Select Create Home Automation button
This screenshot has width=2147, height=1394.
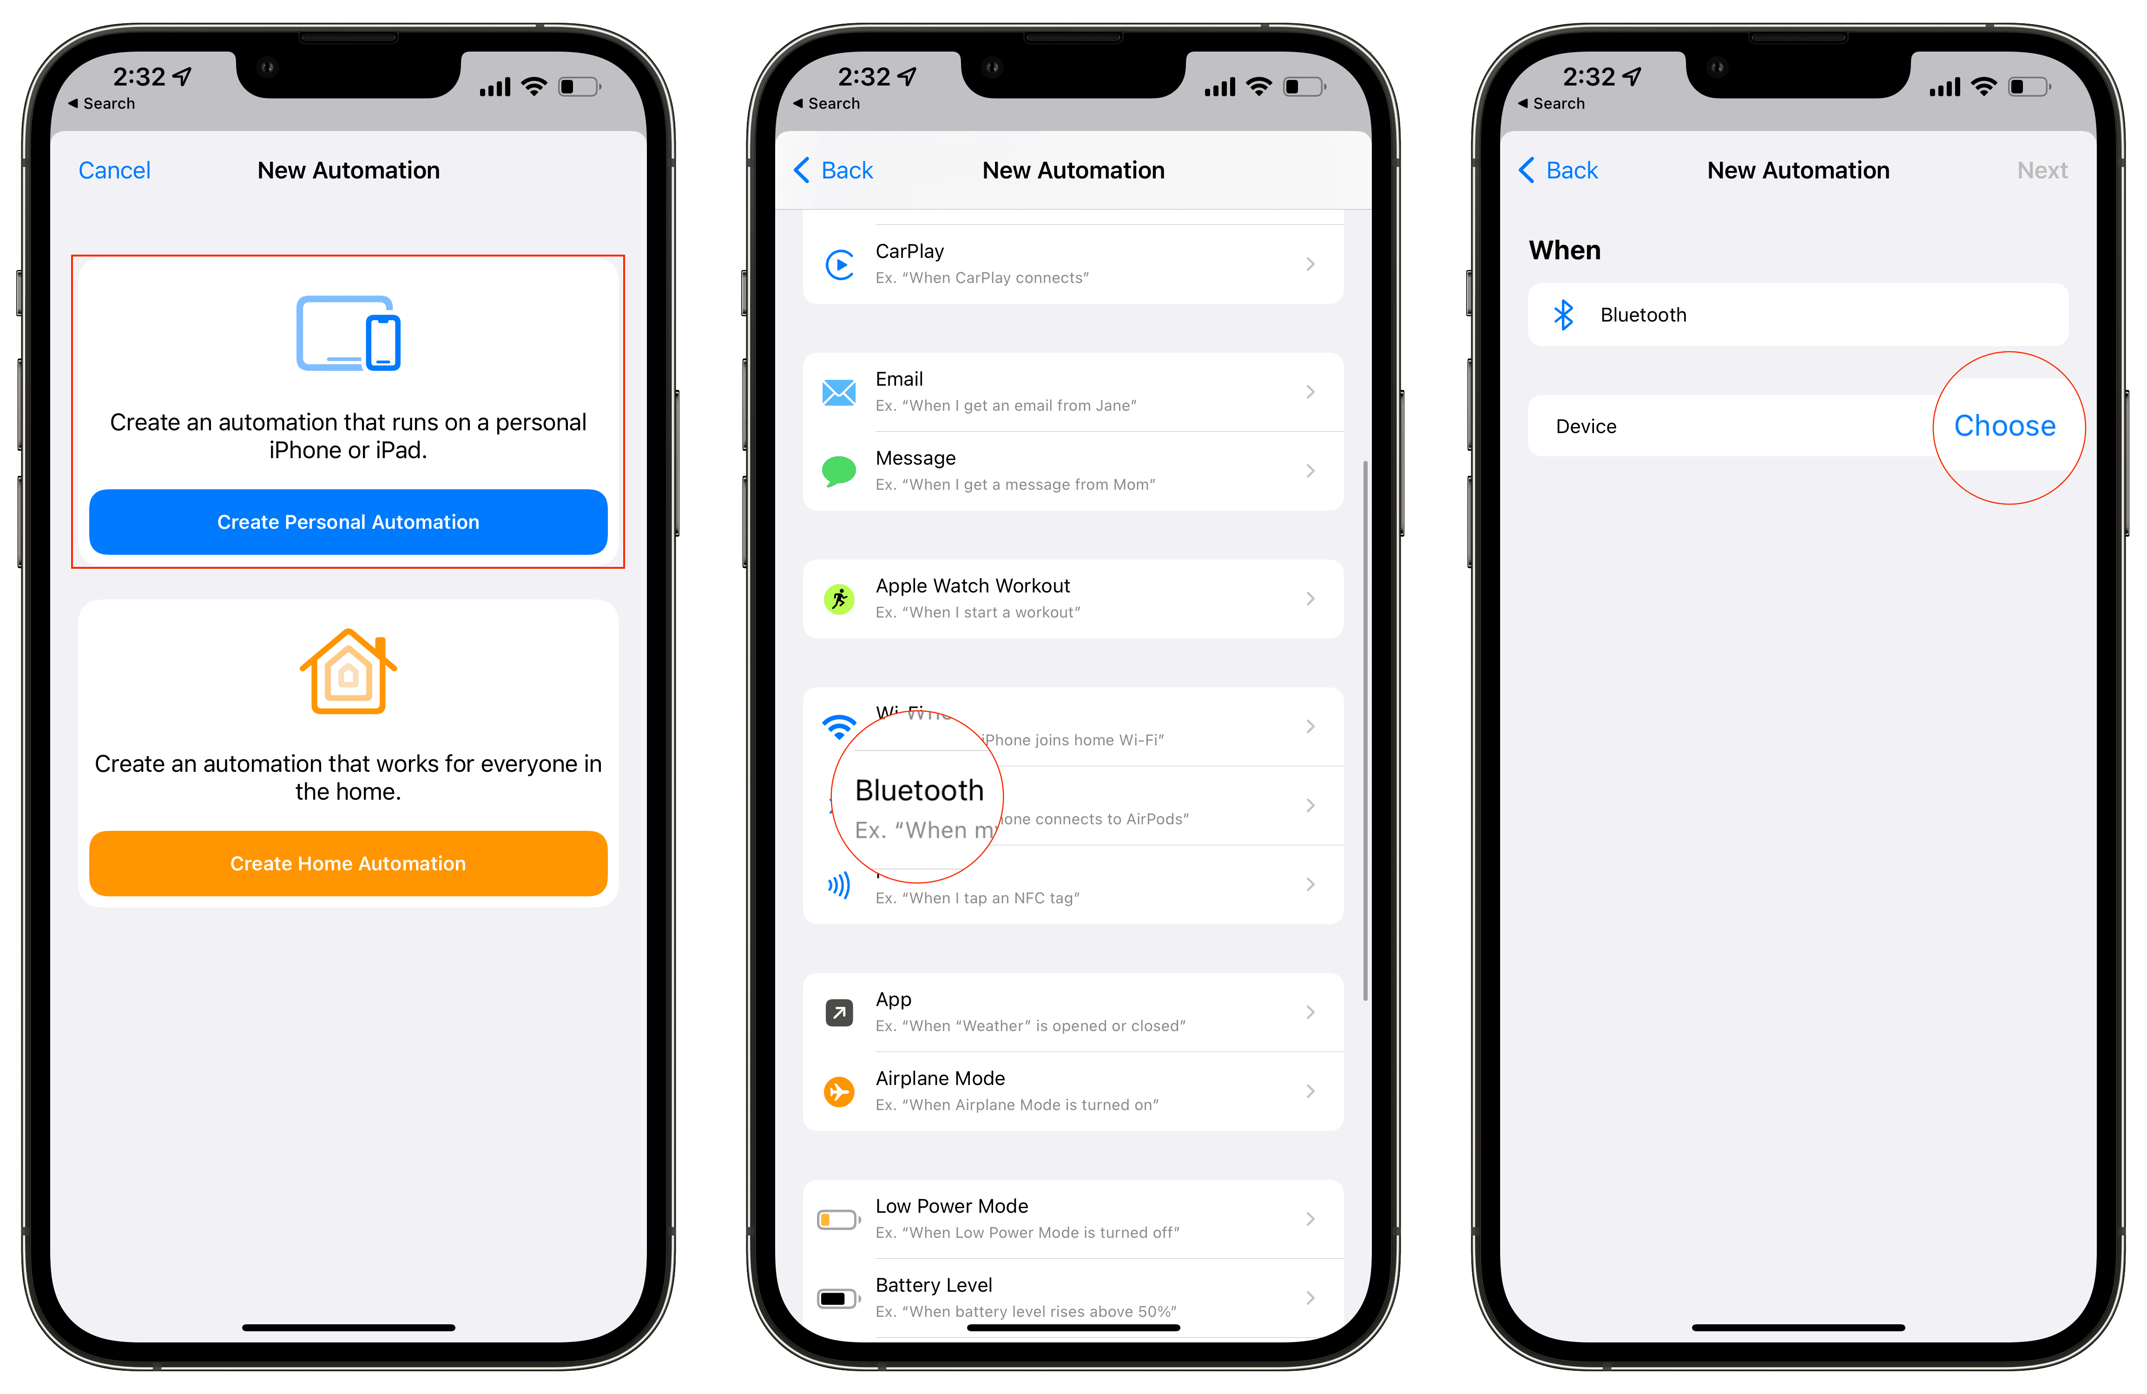pyautogui.click(x=348, y=862)
